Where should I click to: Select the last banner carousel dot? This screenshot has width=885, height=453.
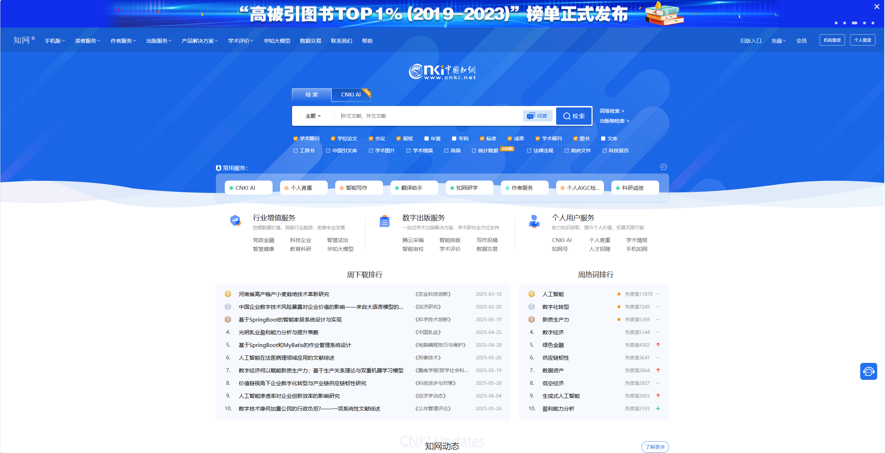click(873, 23)
